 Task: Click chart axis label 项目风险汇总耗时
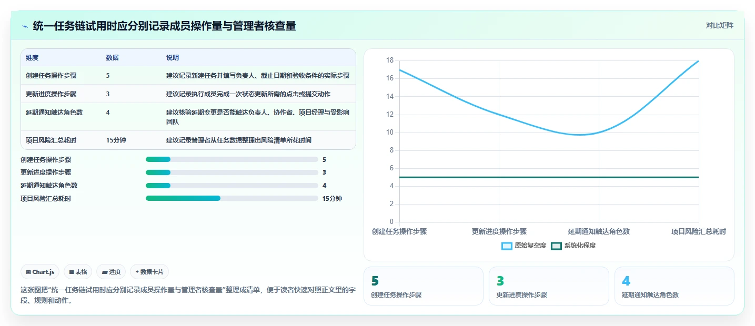pos(699,231)
